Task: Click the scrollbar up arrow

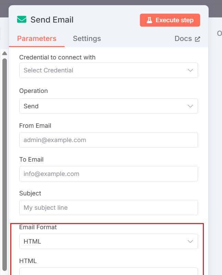Action: coord(4,53)
